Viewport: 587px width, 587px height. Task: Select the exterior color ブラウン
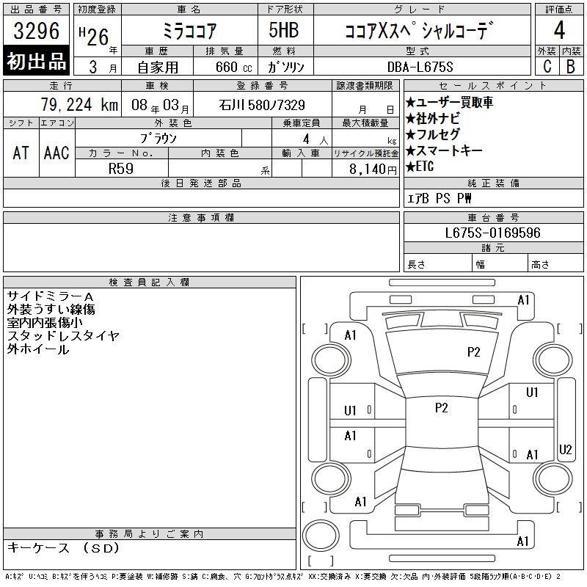point(158,139)
